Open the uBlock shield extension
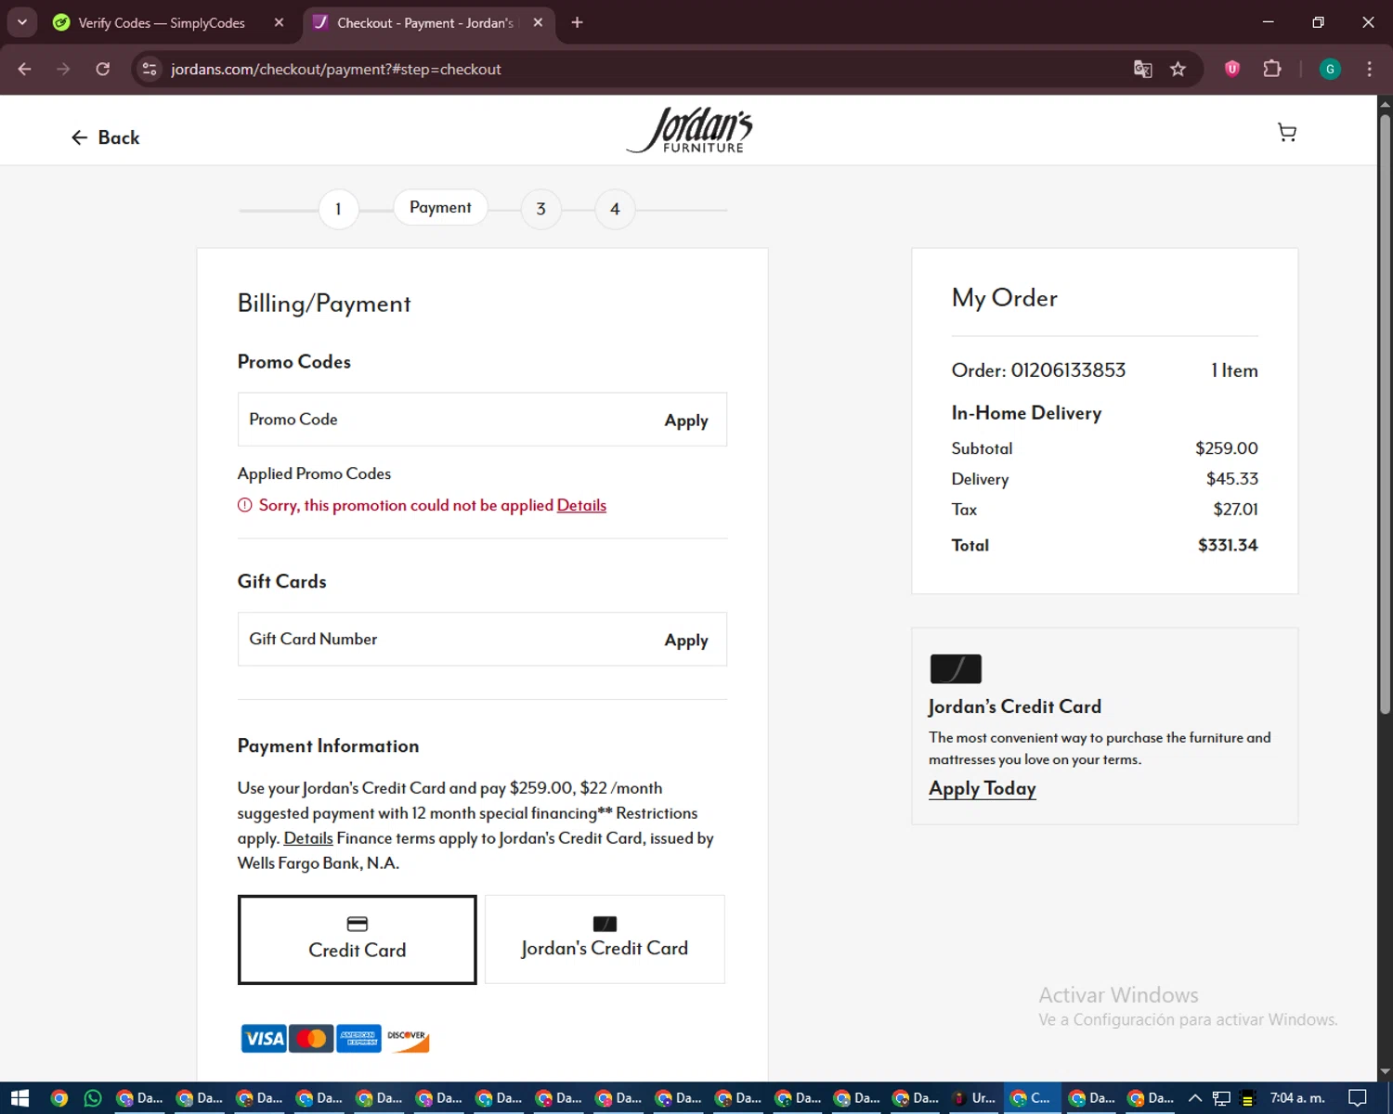Image resolution: width=1393 pixels, height=1114 pixels. tap(1232, 69)
